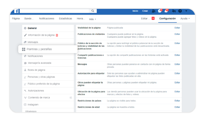Click the handshake icon for Contenido de marca

coord(25,98)
